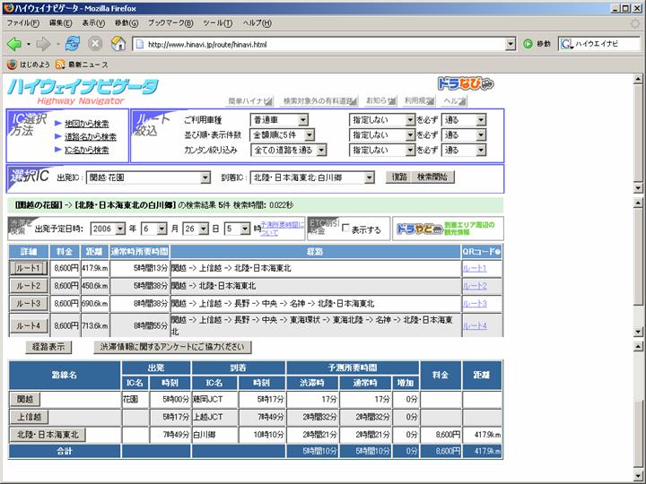Click the ルート2 detail button
646x484 pixels.
point(29,286)
